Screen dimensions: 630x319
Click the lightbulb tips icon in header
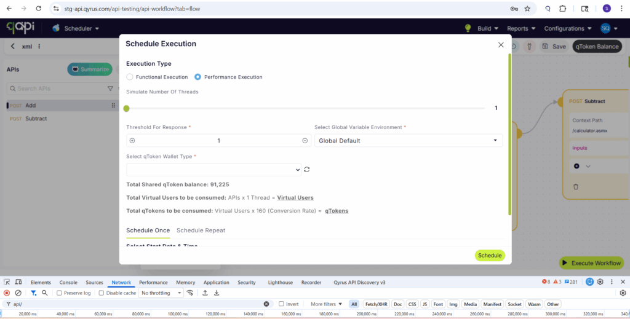point(468,28)
